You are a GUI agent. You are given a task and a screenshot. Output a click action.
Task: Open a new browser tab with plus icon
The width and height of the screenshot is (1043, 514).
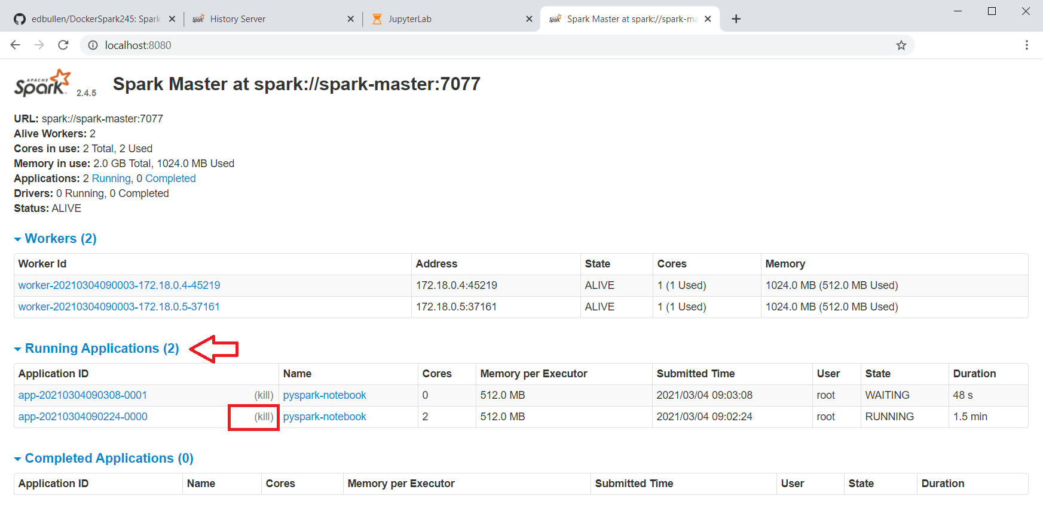[x=736, y=19]
